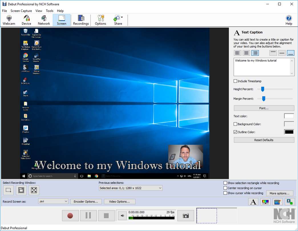Click the speaker audio level button
The image size is (298, 231).
tap(122, 216)
